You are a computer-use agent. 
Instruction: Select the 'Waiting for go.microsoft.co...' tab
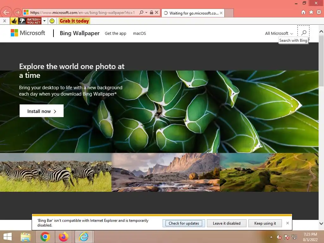point(193,13)
